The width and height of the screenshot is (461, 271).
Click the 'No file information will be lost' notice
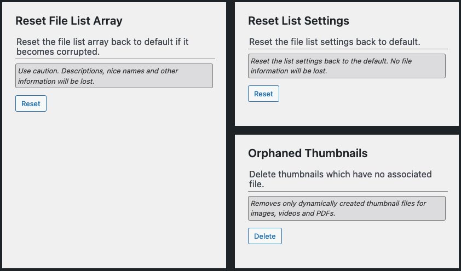[x=347, y=66]
